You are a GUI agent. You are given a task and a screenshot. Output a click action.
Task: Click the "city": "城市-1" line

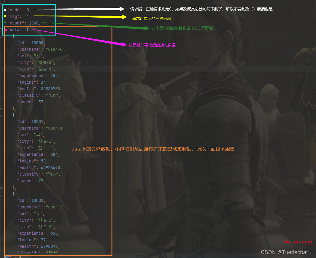[x=36, y=142]
